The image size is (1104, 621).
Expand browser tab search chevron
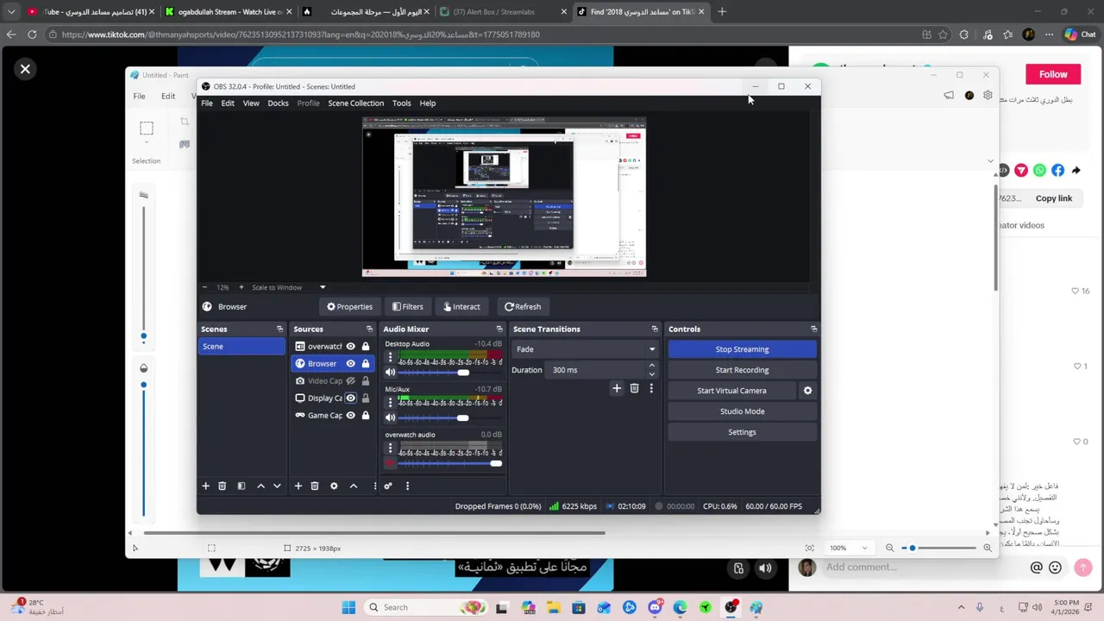pos(11,12)
